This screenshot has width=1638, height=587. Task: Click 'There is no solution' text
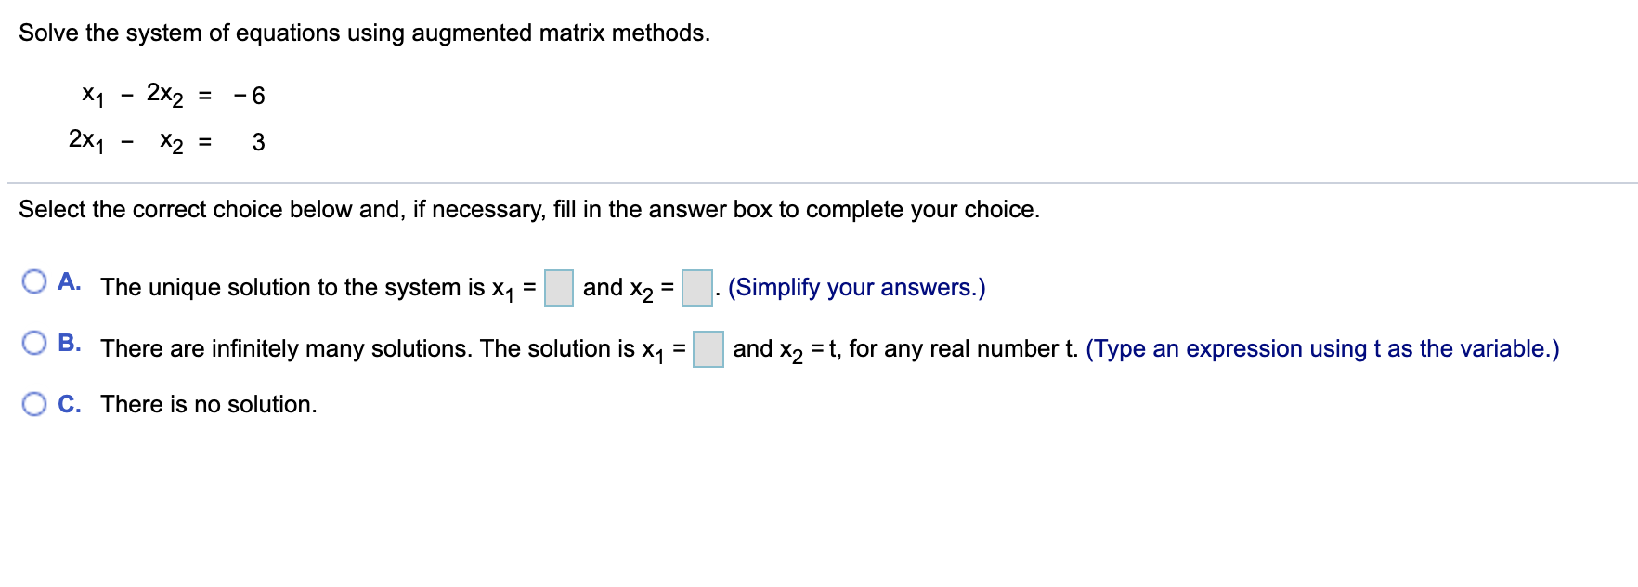click(209, 403)
